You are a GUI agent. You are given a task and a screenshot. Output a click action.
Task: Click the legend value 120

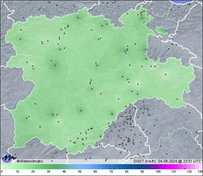[x=189, y=172]
